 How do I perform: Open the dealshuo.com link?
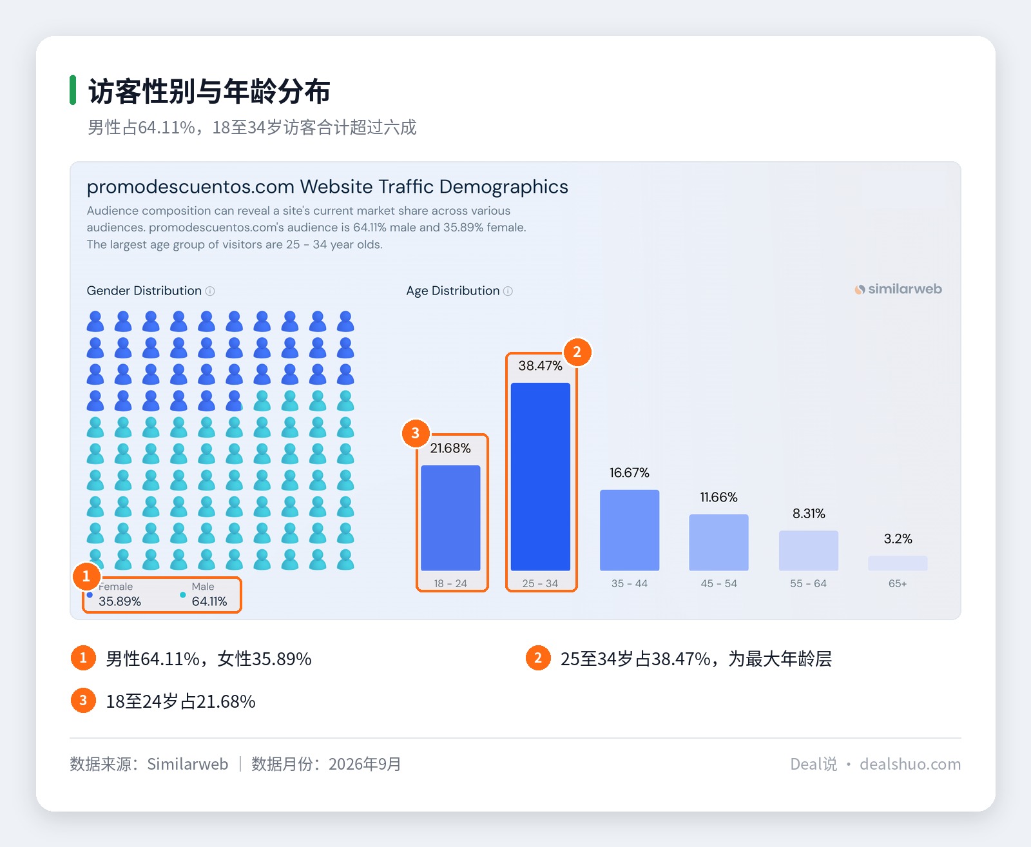pos(910,764)
